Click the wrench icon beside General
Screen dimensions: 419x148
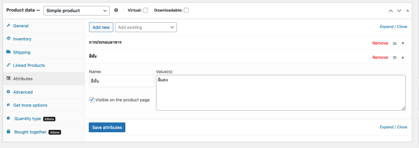point(8,26)
